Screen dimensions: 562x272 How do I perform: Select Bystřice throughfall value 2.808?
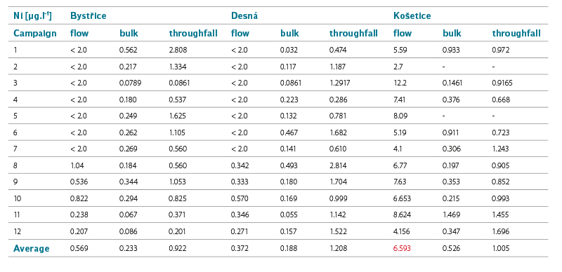[x=178, y=50]
